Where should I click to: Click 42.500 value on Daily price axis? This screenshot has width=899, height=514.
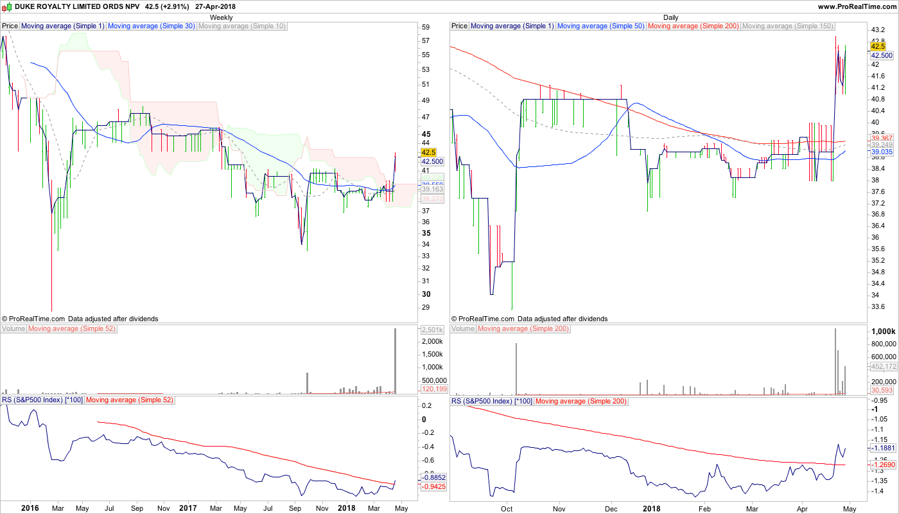(881, 56)
